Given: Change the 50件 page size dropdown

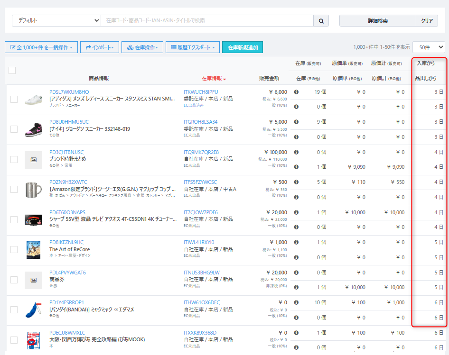Looking at the screenshot, I should [428, 47].
